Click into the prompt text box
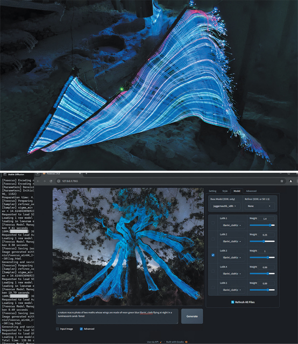 pyautogui.click(x=117, y=316)
